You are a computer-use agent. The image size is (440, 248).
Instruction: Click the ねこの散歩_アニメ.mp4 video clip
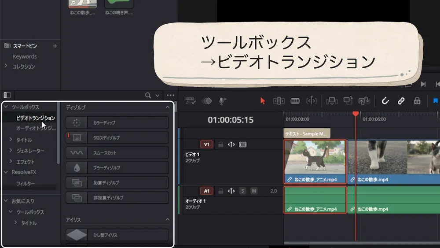tap(315, 162)
